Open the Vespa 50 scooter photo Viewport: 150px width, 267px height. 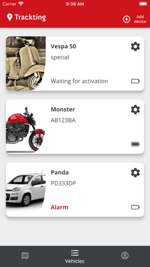pos(26,64)
